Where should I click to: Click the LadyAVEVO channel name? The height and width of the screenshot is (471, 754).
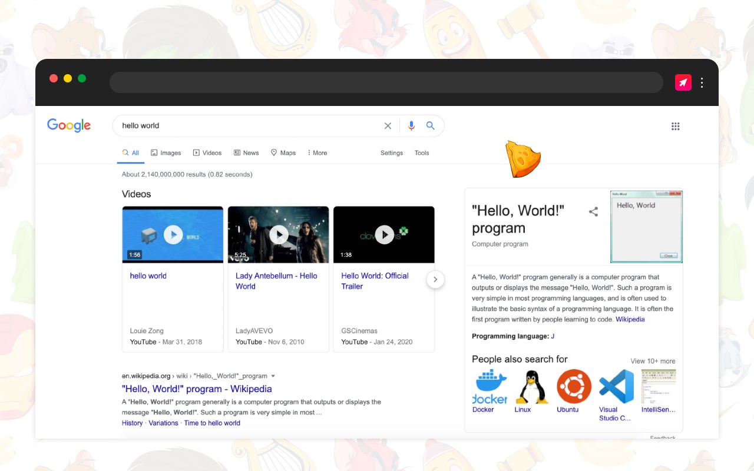click(254, 331)
